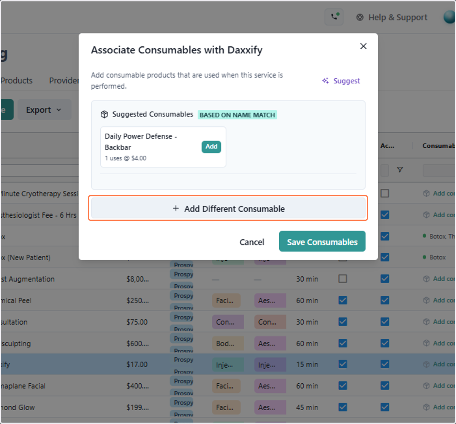Click the Ac... column header
This screenshot has width=456, height=424.
(x=387, y=146)
